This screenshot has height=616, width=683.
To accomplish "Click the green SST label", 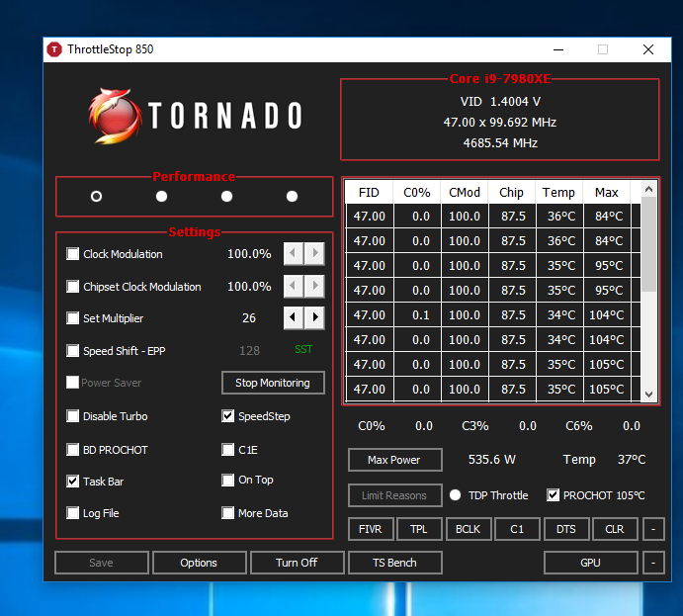I will tap(303, 349).
